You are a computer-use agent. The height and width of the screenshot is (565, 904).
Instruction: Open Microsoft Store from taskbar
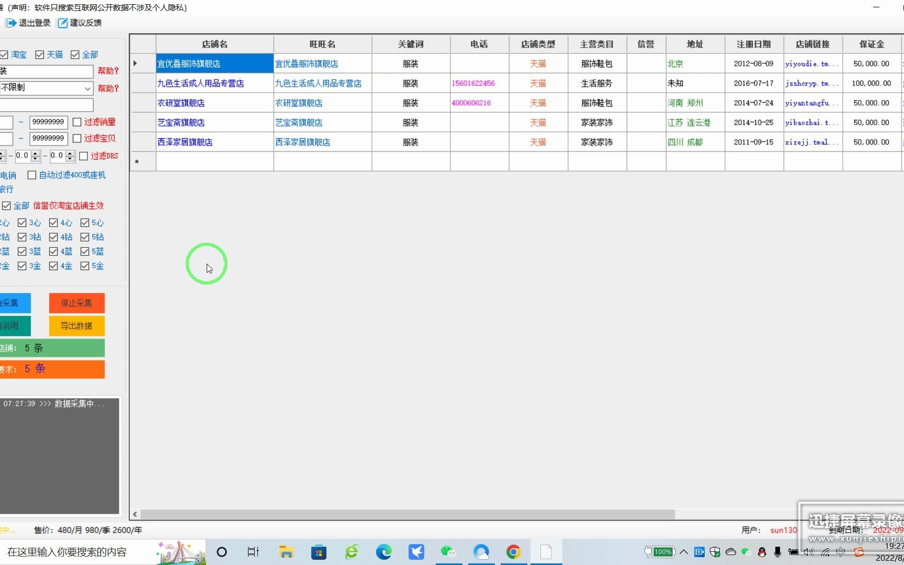319,552
